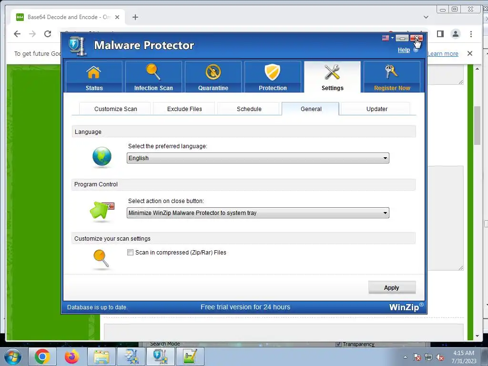Minimize the Malware Protector window
The height and width of the screenshot is (366, 488).
tap(402, 38)
